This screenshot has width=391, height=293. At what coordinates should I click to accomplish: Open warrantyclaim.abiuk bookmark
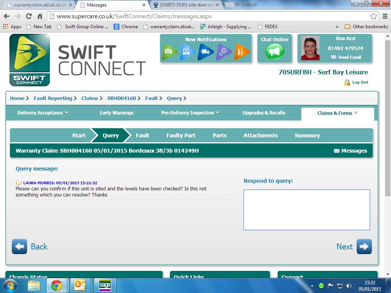tap(169, 27)
